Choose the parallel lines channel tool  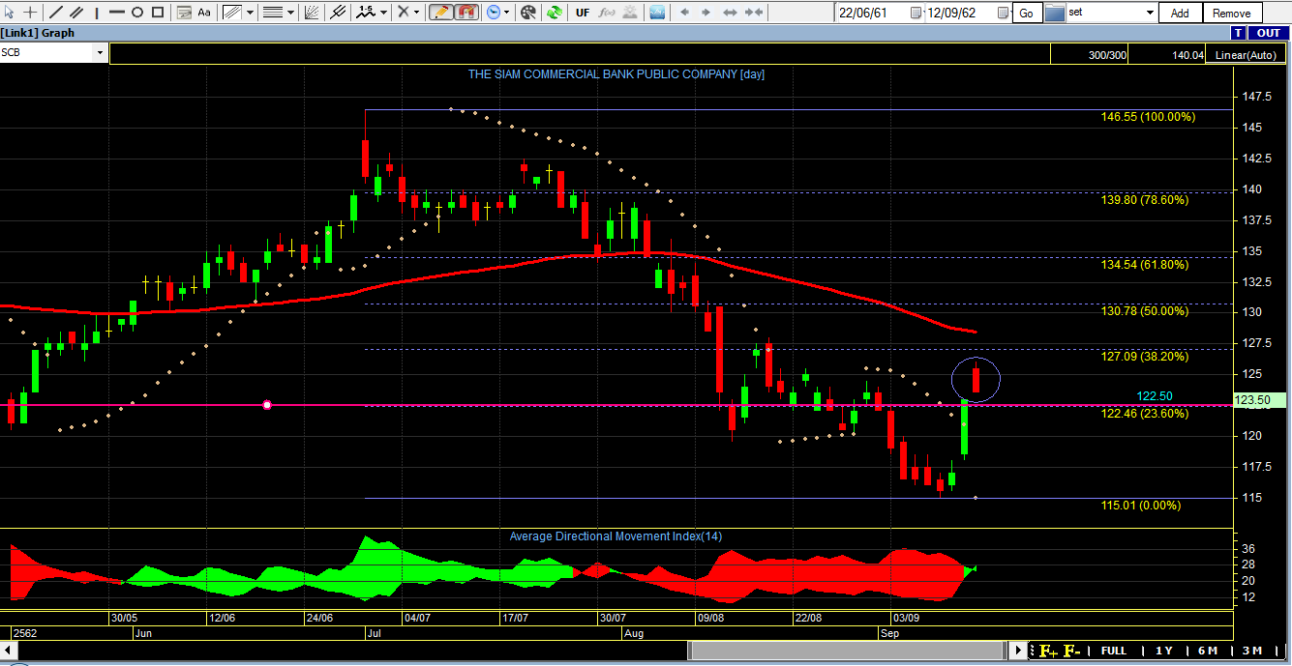point(76,13)
